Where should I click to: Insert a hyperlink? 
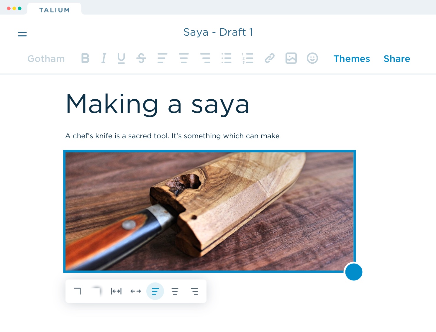coord(270,58)
